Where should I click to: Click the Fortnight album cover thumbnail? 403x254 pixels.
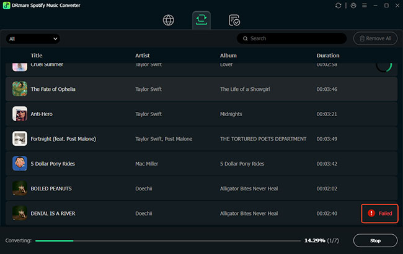tap(20, 138)
